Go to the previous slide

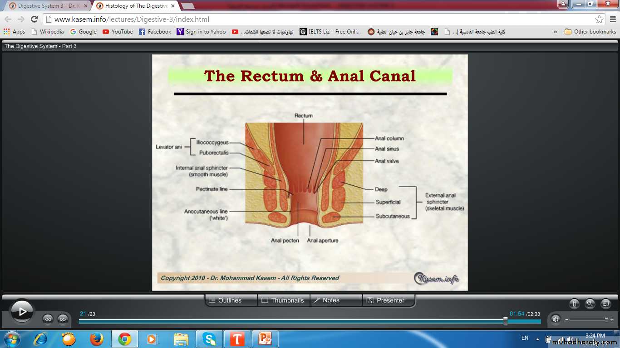(48, 319)
